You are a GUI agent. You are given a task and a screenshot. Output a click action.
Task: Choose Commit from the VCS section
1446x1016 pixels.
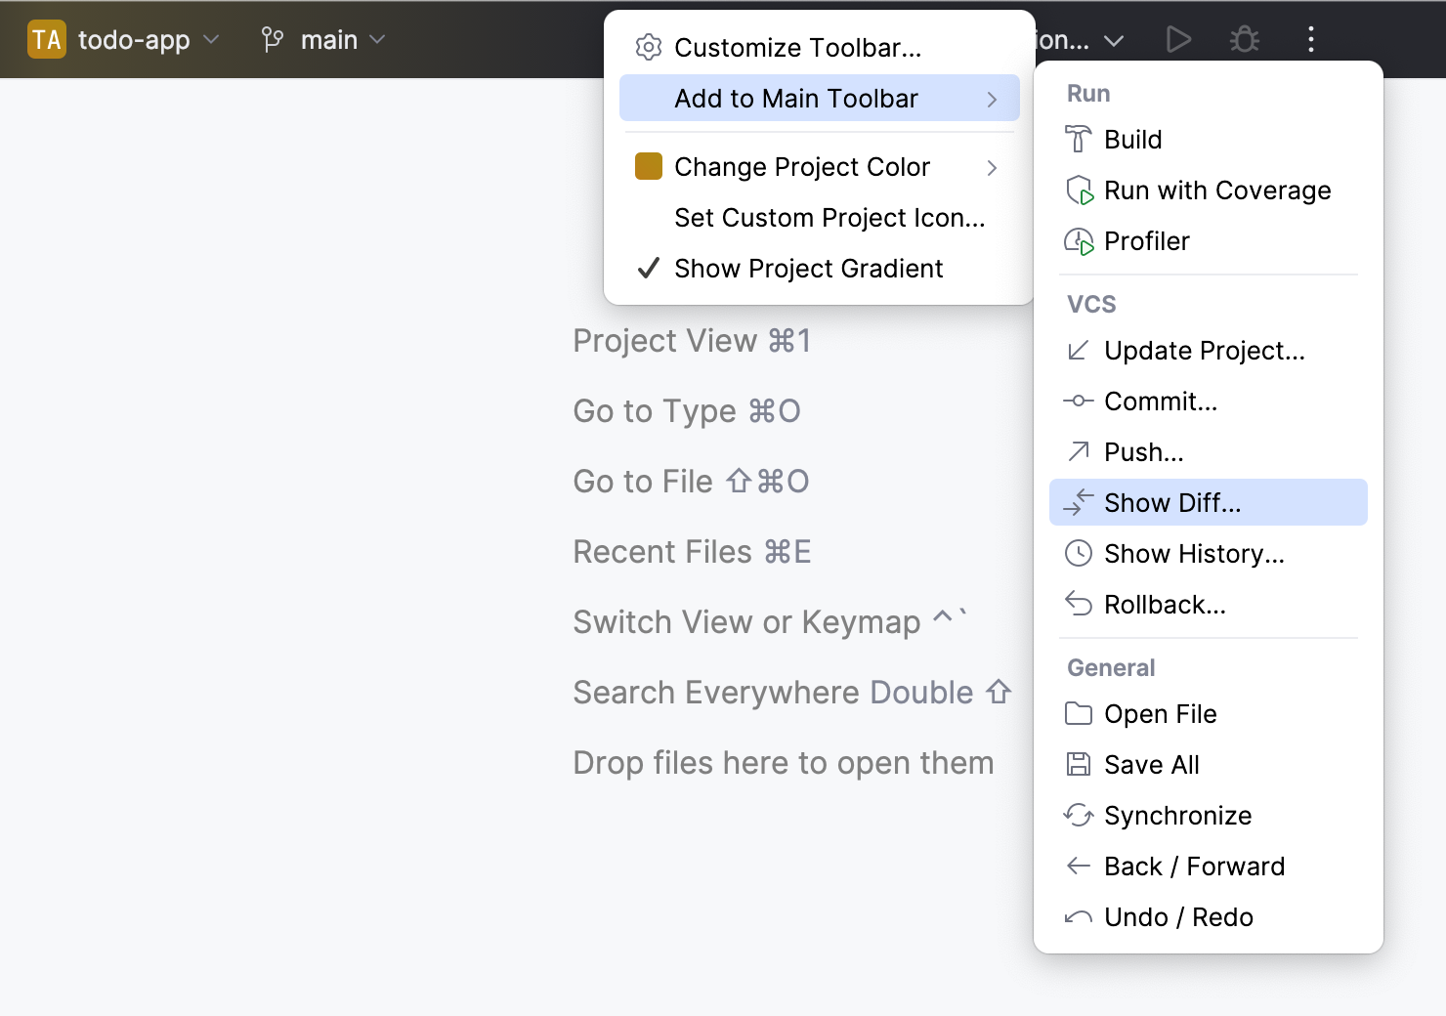click(1161, 401)
